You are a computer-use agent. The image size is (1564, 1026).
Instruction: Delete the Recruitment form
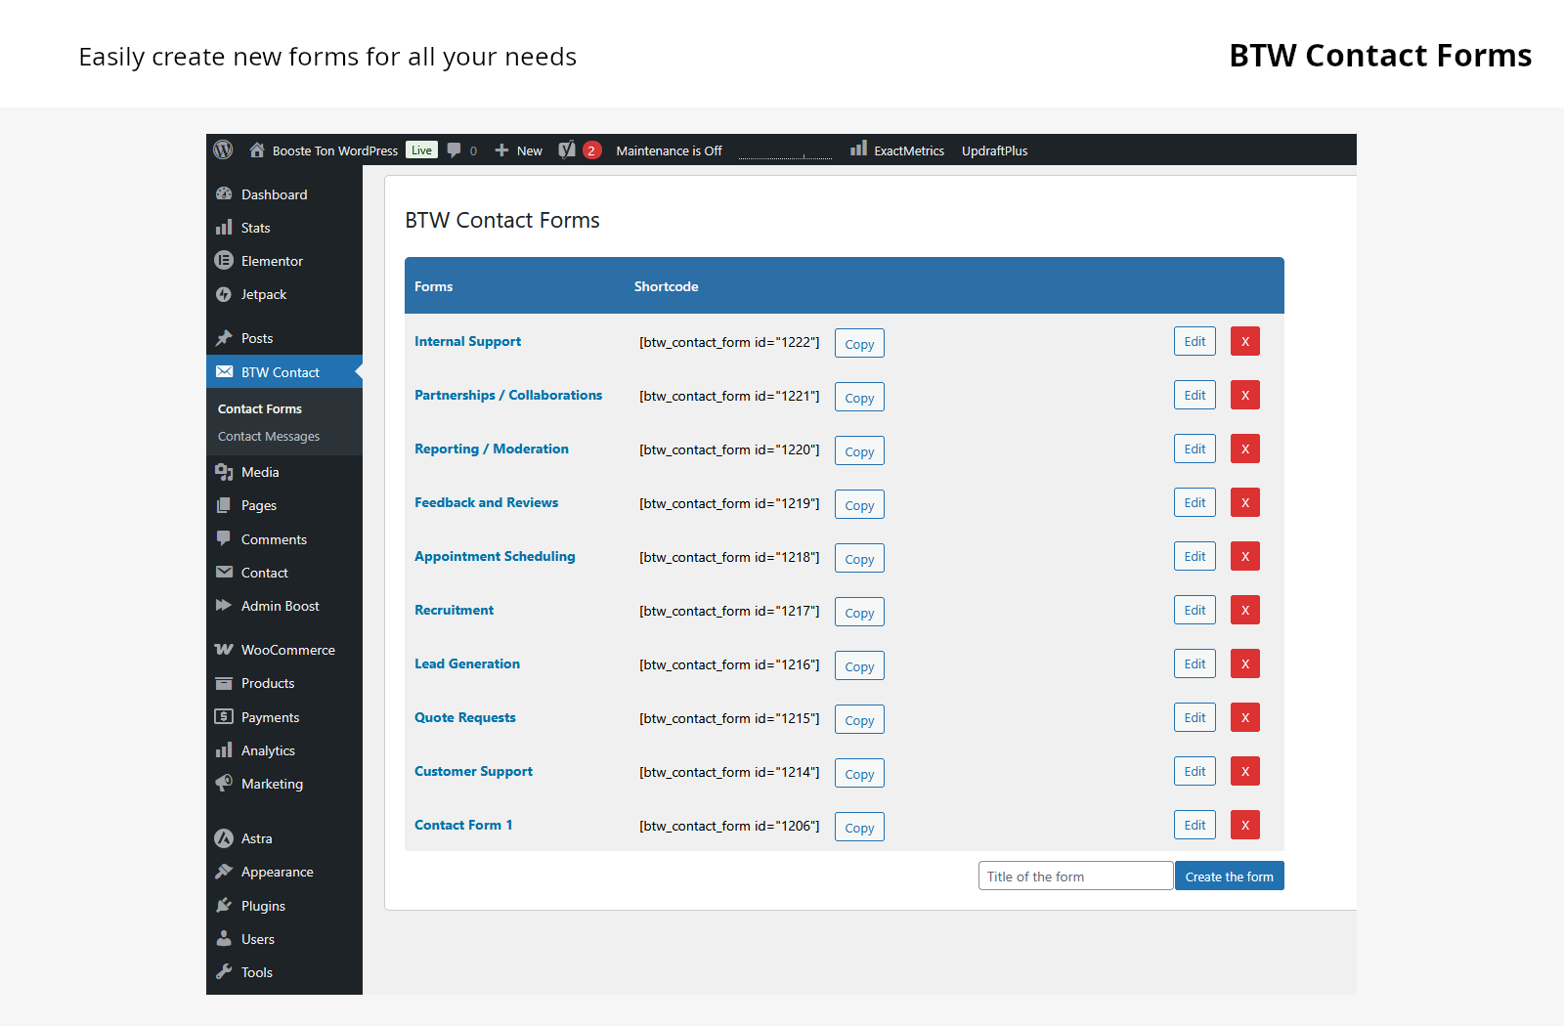click(x=1245, y=610)
